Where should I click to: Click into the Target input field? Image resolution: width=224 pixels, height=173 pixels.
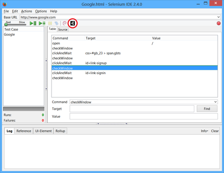pyautogui.click(x=132, y=109)
